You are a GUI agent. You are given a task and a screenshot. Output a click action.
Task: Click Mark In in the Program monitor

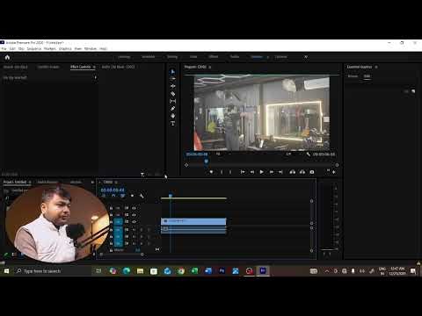click(x=222, y=172)
